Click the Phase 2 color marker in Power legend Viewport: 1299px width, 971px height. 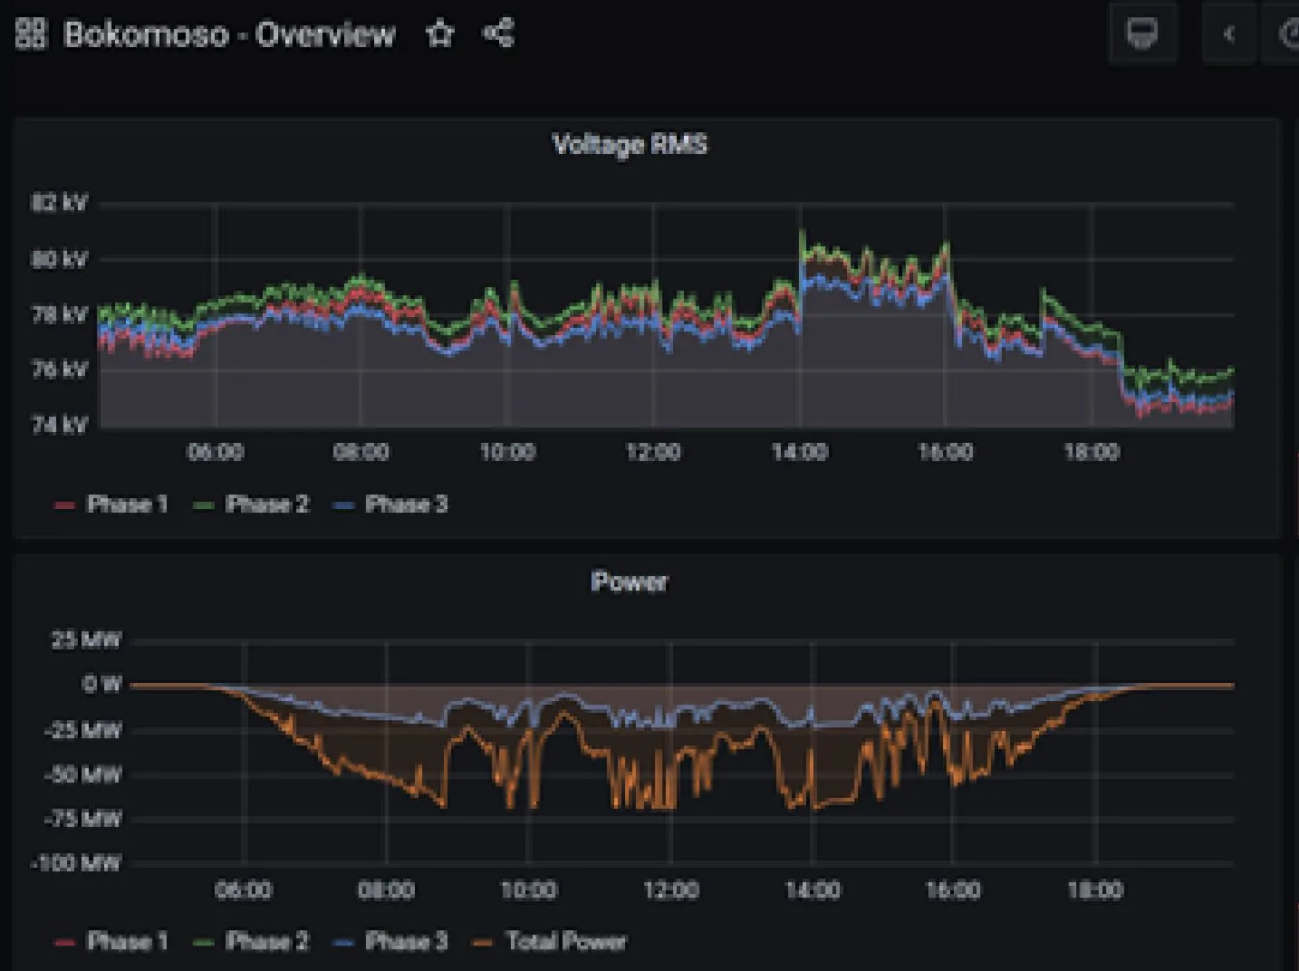point(201,942)
